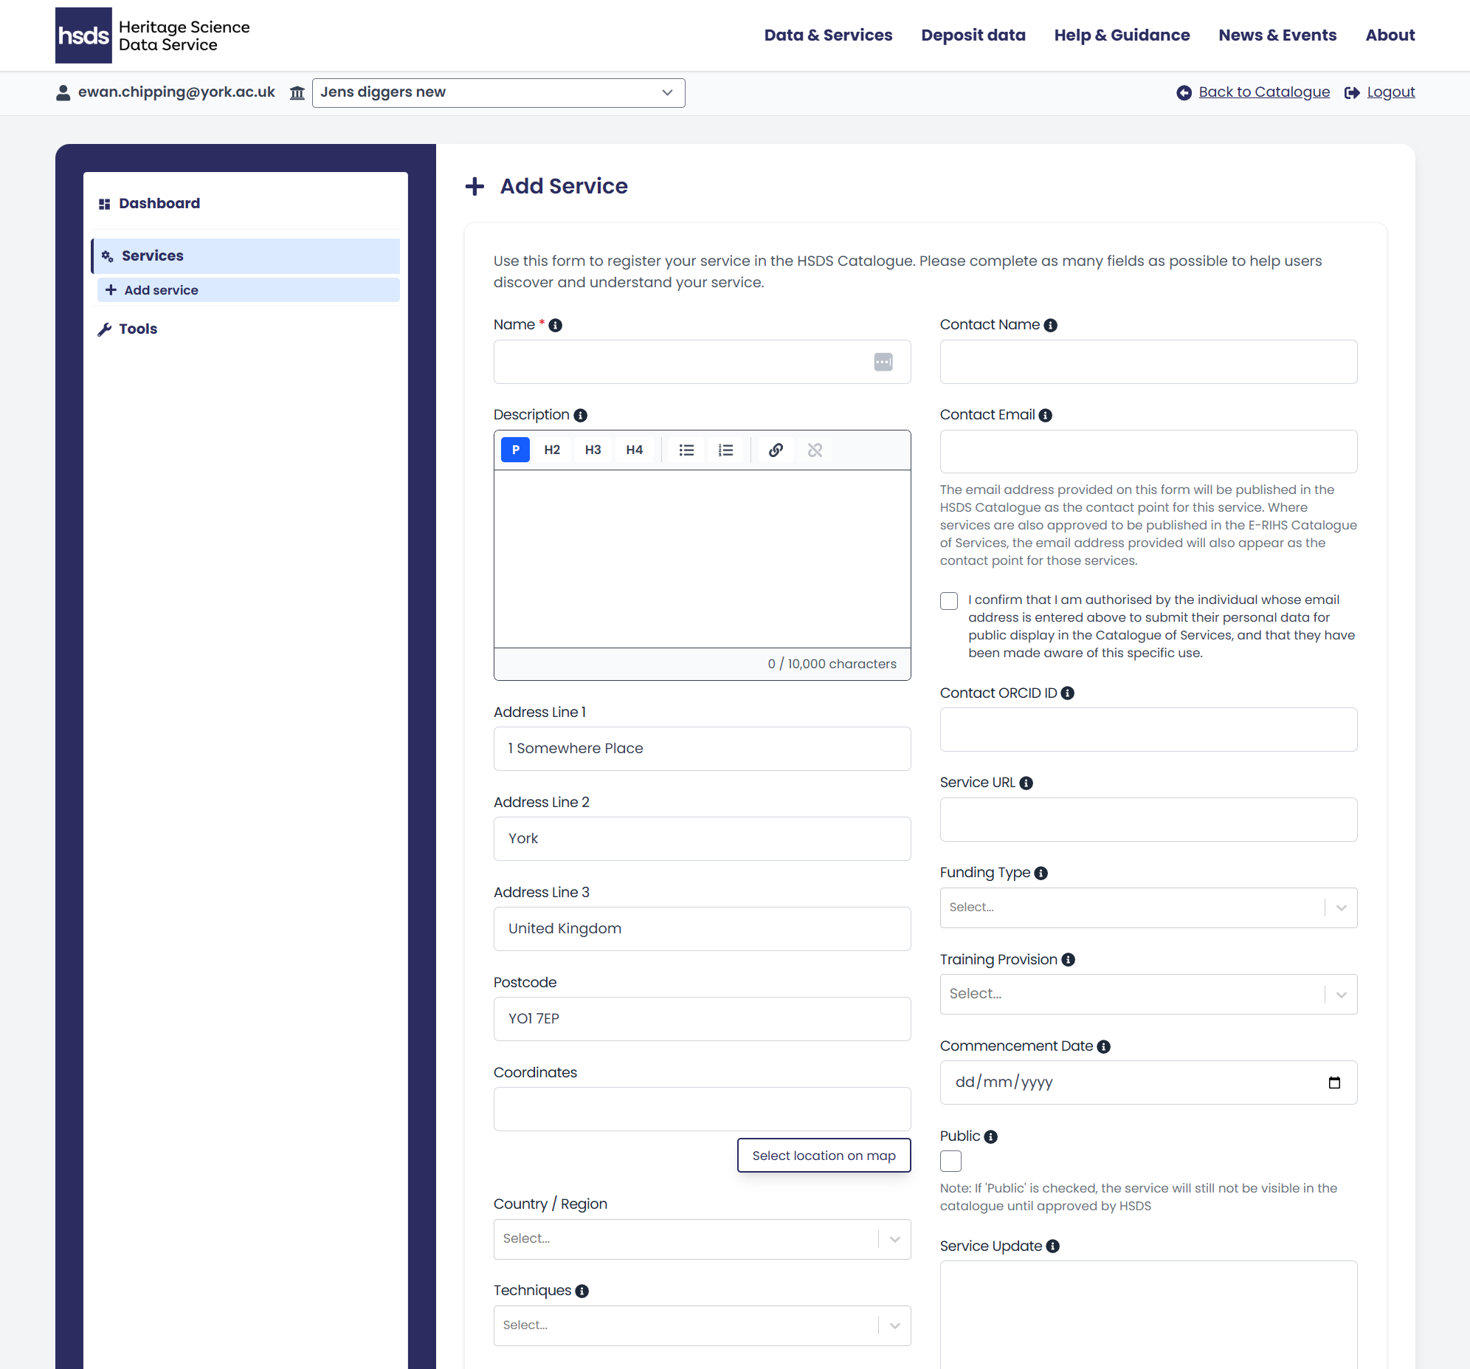The width and height of the screenshot is (1470, 1369).
Task: Tick the email authorisation confirmation checkbox
Action: tap(950, 601)
